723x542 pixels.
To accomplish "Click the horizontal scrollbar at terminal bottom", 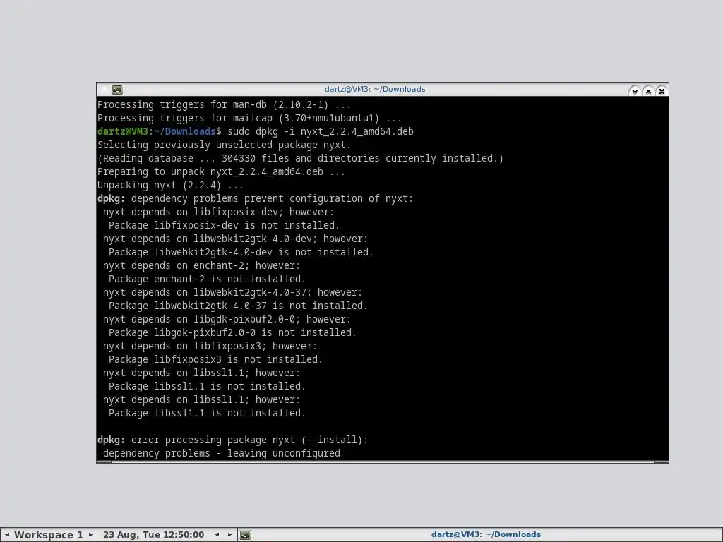I will click(x=382, y=462).
